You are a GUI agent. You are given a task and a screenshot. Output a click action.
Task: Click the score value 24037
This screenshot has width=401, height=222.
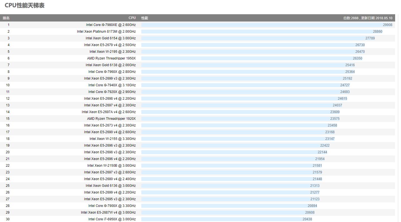(x=337, y=105)
